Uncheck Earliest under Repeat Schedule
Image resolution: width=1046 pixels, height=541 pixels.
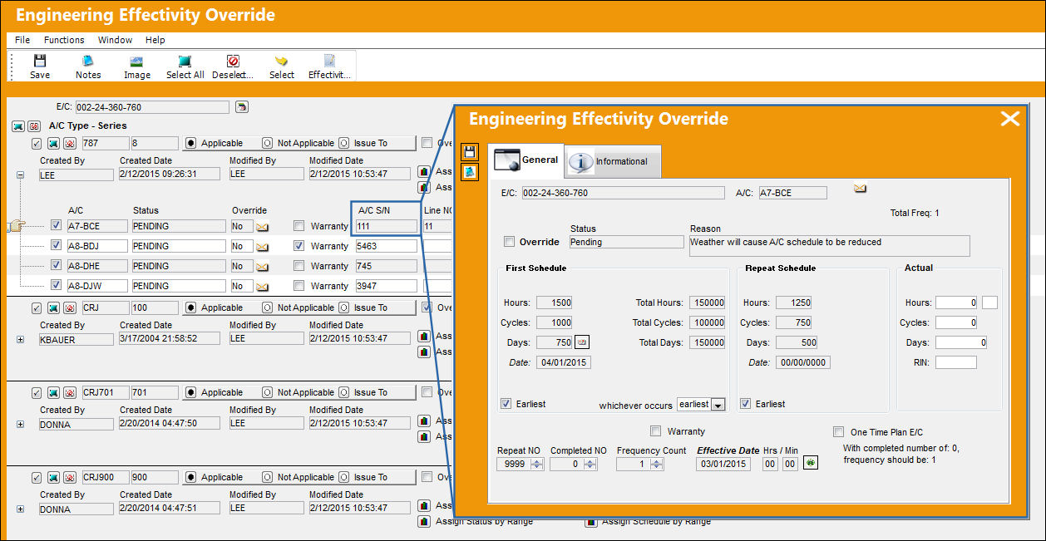746,404
